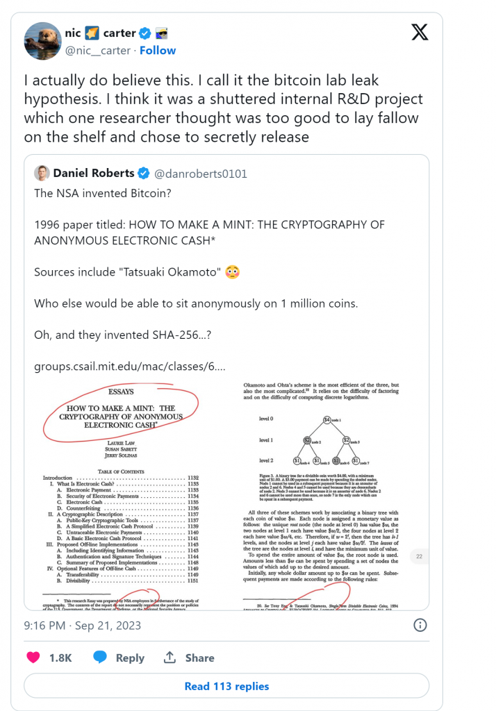496x711 pixels.
Task: Open the groups.csail.mit.edu link
Action: point(129,367)
